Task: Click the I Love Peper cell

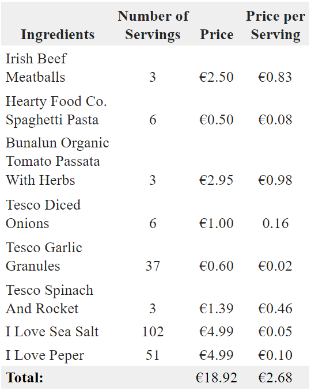Action: tap(45, 355)
